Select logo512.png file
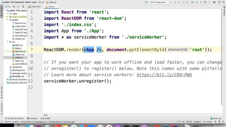The width and height of the screenshot is (226, 127). point(20,32)
